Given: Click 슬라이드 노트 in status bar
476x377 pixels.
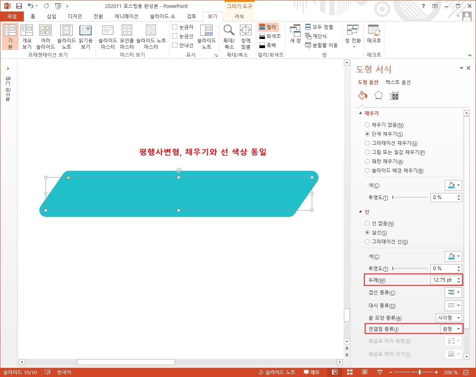Looking at the screenshot, I should [x=277, y=372].
